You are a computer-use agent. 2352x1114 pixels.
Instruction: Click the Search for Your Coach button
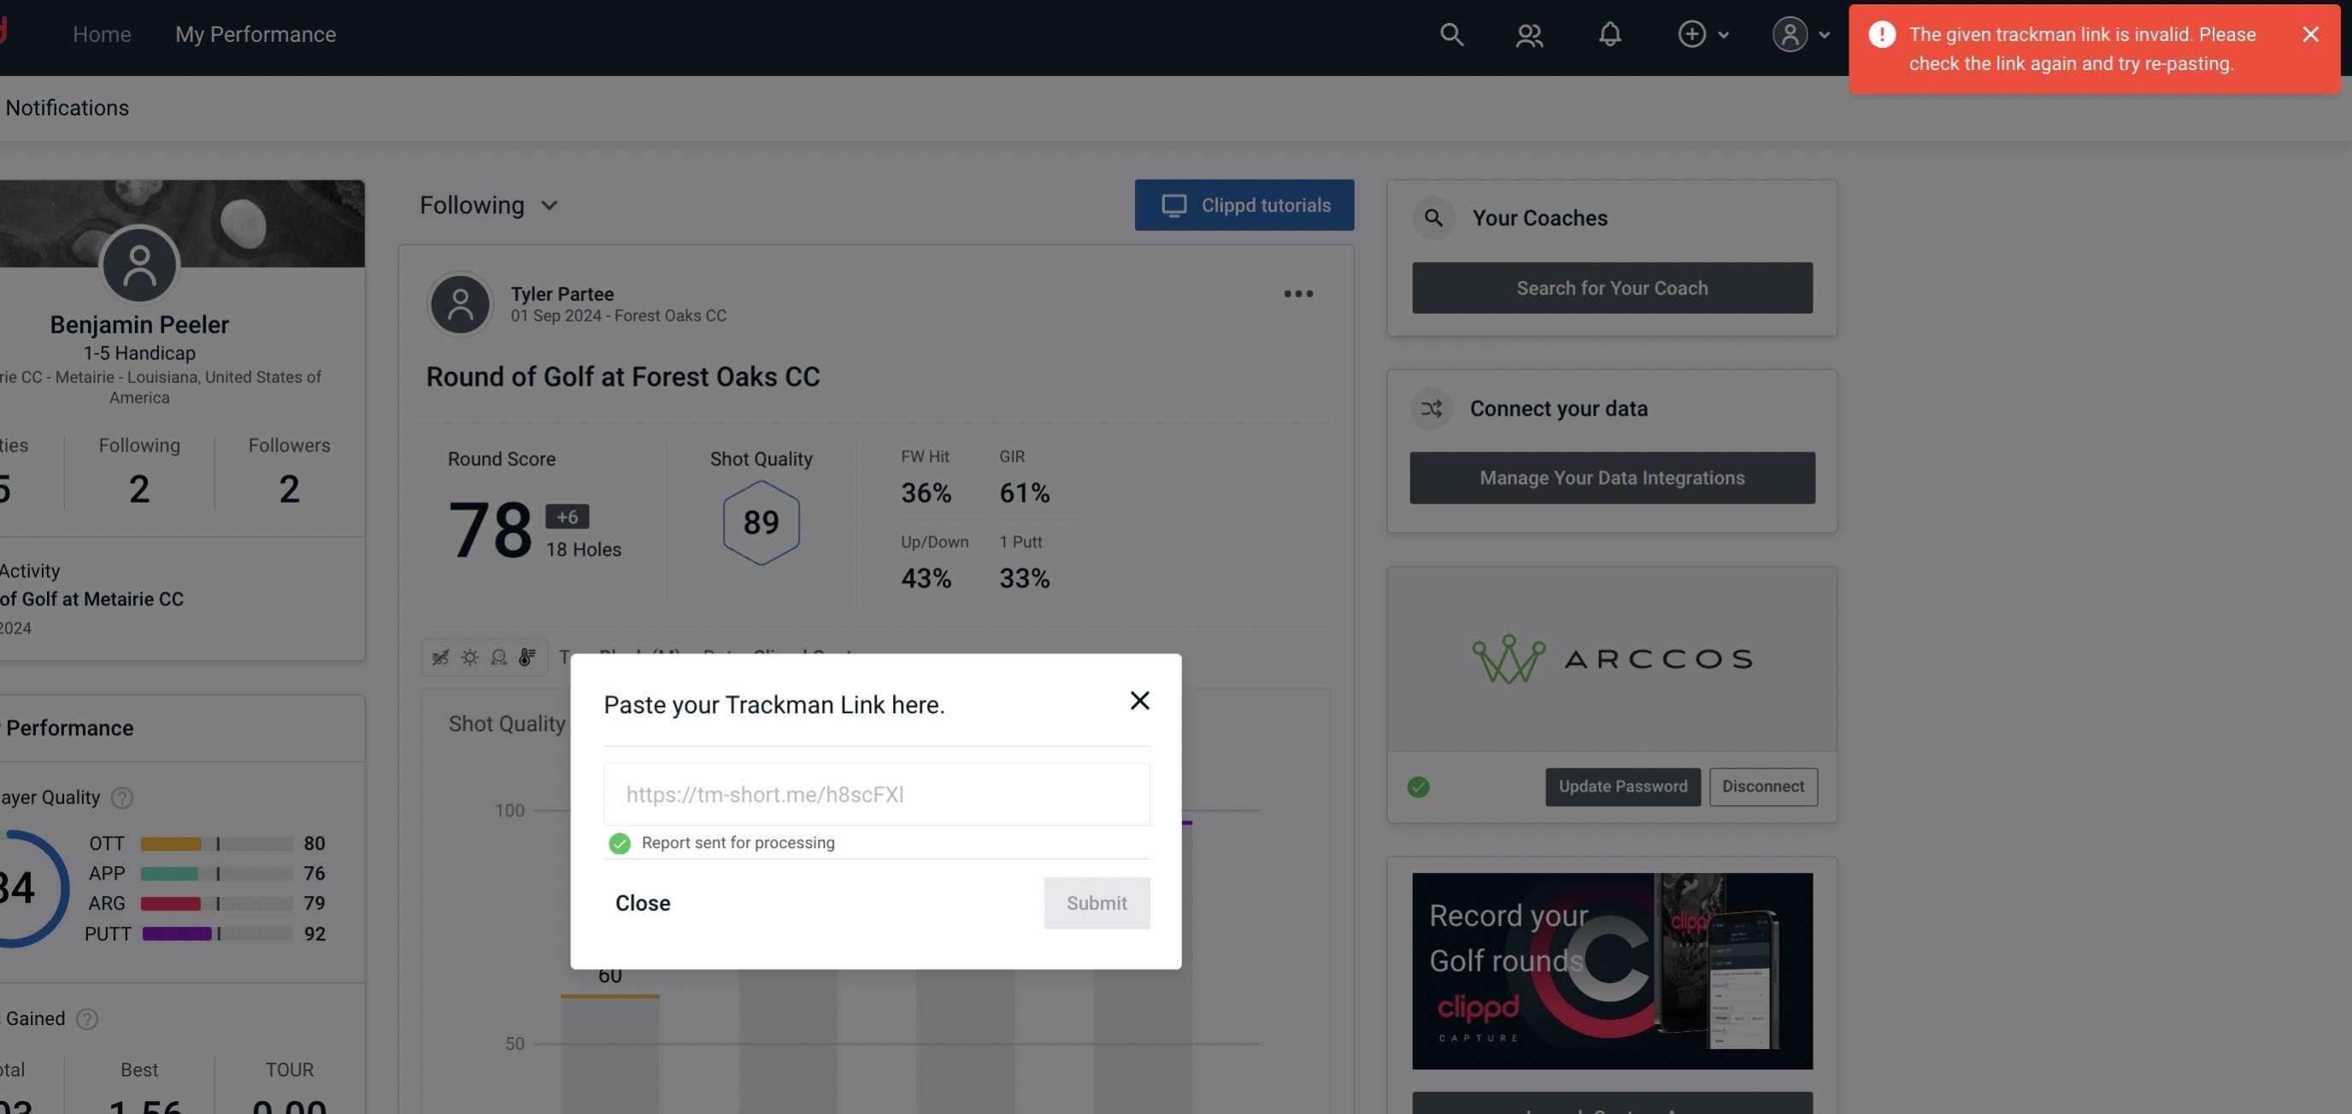click(x=1613, y=286)
